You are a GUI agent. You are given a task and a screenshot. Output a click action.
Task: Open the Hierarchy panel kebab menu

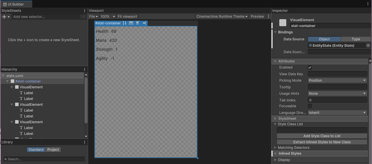point(85,69)
